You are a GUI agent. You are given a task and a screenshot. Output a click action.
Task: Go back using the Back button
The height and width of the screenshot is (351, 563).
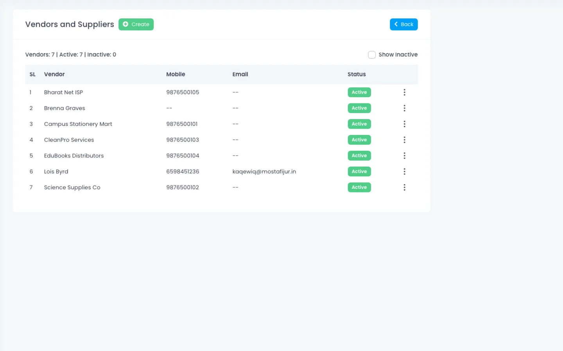[403, 24]
